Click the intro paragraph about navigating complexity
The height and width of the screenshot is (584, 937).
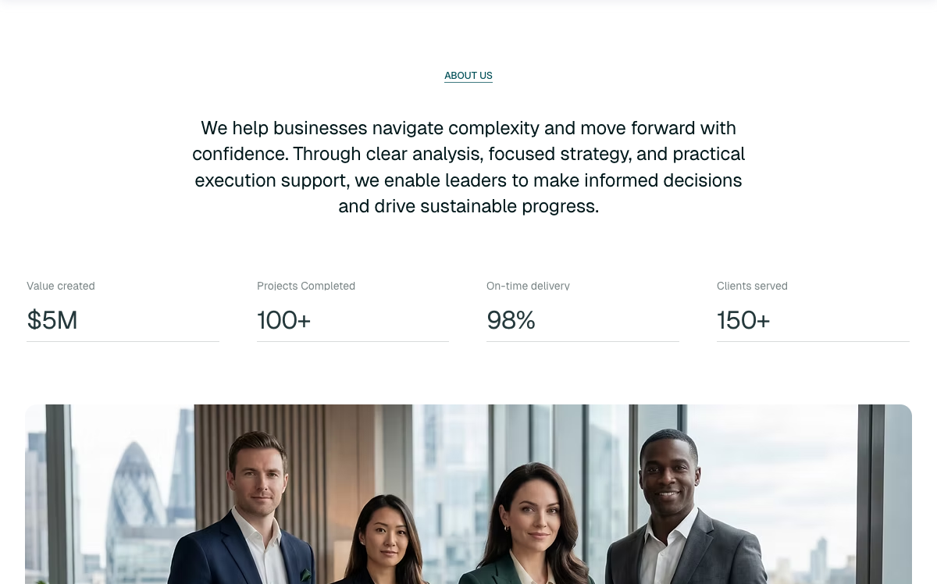click(x=468, y=167)
